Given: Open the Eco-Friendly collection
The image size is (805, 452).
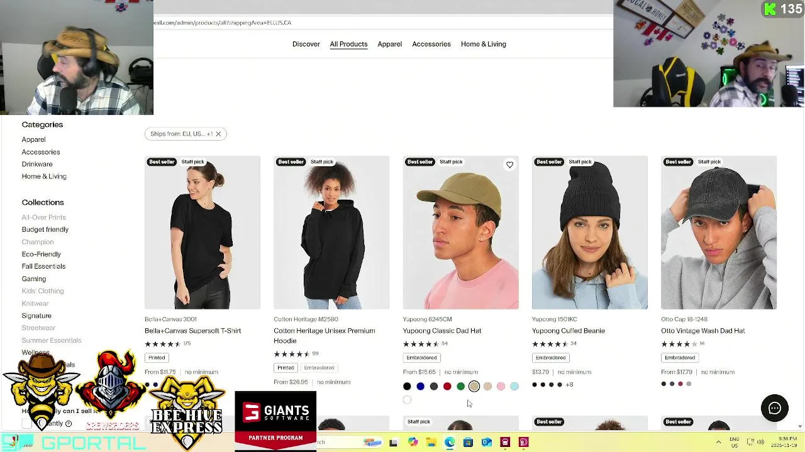Looking at the screenshot, I should [41, 254].
